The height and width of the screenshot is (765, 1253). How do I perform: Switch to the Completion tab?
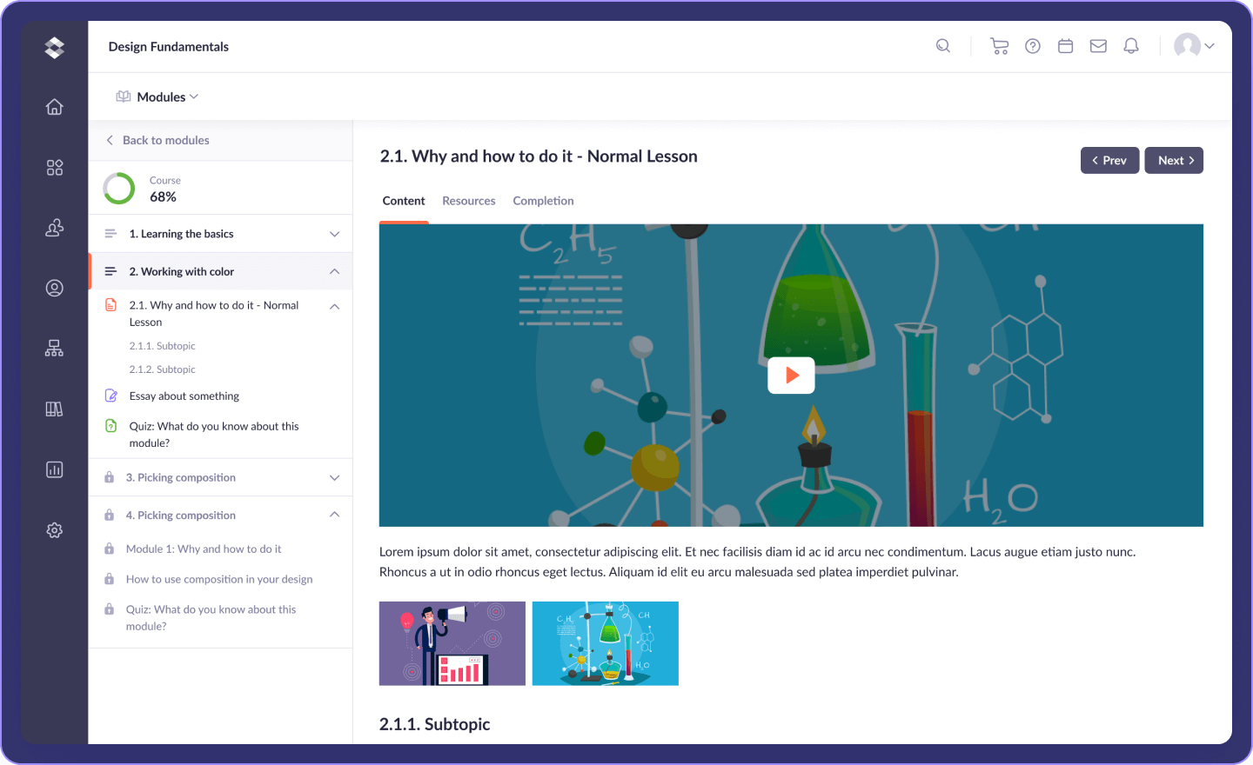[x=543, y=201]
